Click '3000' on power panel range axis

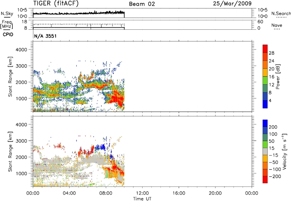pyautogui.click(x=21, y=66)
